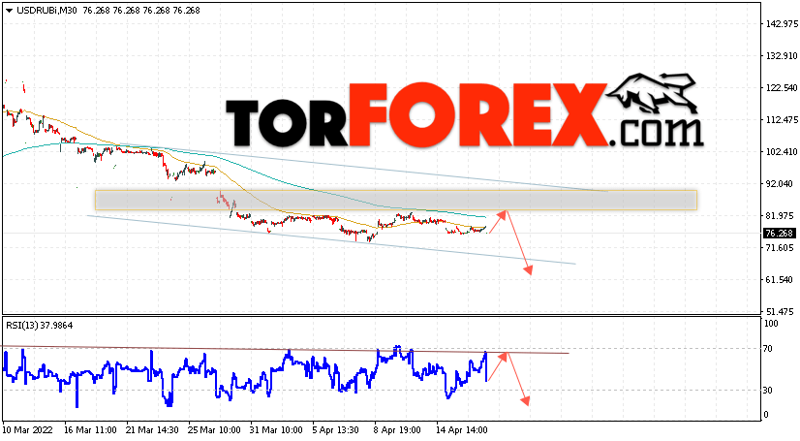Select price axis value 61.540
Image resolution: width=800 pixels, height=441 pixels.
[x=782, y=280]
